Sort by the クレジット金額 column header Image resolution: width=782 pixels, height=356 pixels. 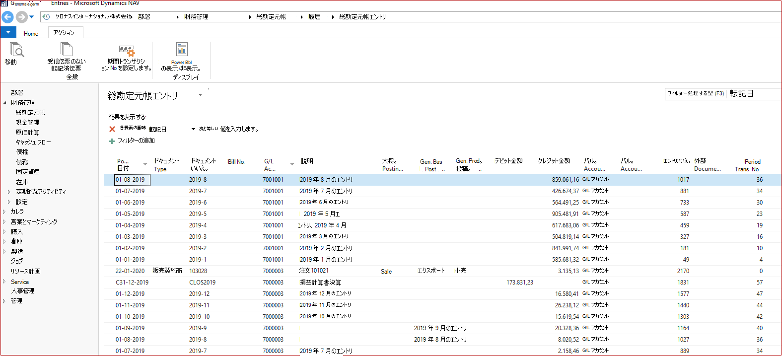pyautogui.click(x=554, y=161)
